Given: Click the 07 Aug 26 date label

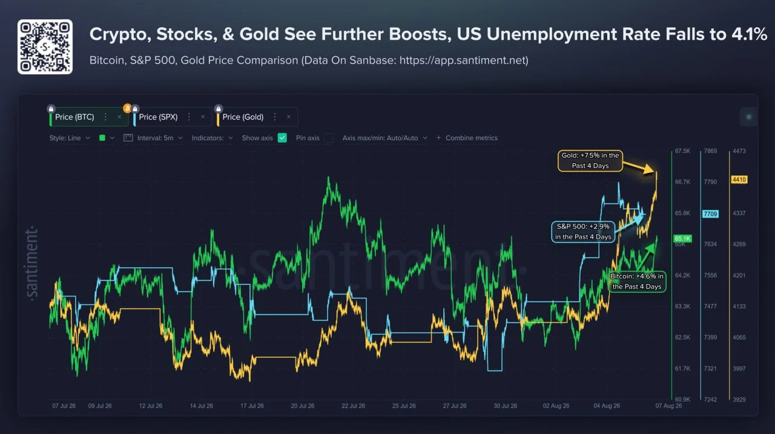Looking at the screenshot, I should coord(670,406).
